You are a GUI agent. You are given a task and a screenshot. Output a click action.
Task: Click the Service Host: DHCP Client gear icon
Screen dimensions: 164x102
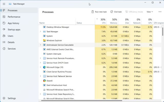pyautogui.click(x=44, y=63)
